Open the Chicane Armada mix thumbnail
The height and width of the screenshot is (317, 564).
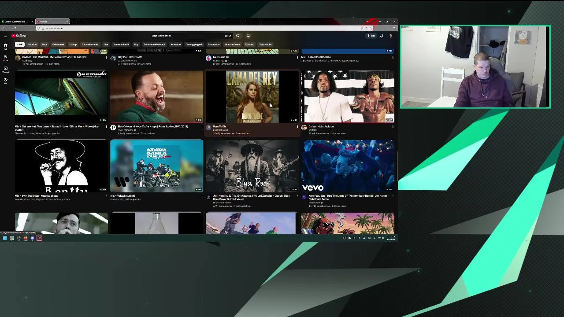(61, 96)
